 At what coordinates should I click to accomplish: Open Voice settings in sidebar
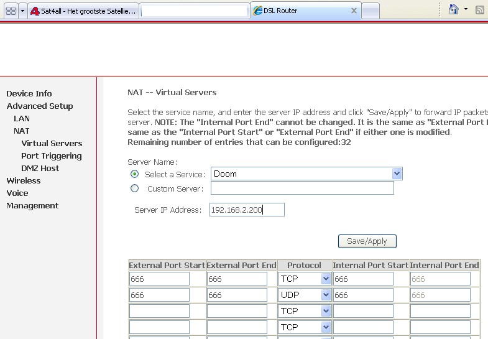17,193
